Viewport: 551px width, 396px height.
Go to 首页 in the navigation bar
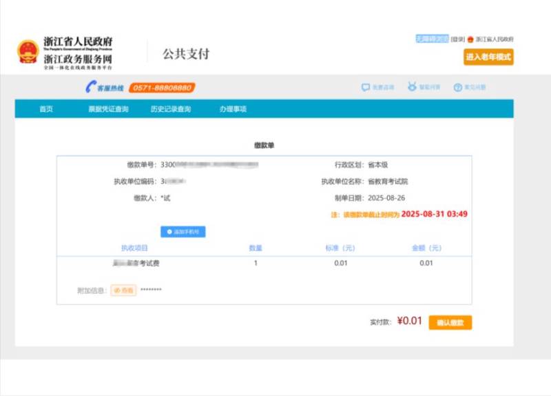click(46, 109)
